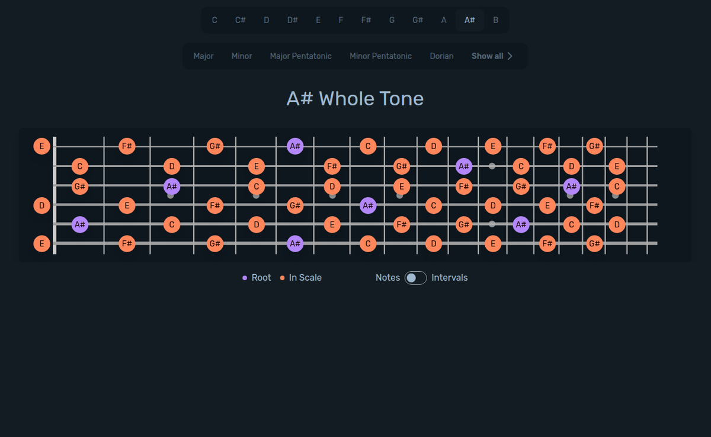Viewport: 711px width, 437px height.
Task: Select Minor Pentatonic scale
Action: [380, 56]
